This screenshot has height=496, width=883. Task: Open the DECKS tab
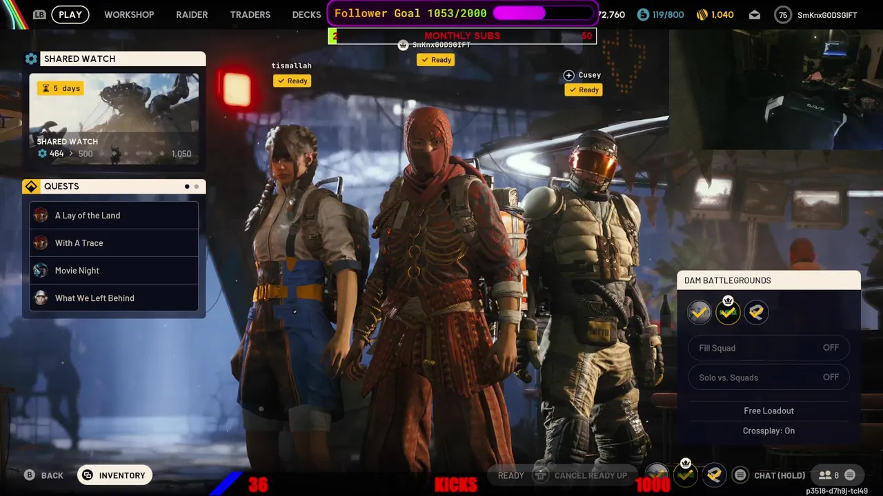[306, 14]
